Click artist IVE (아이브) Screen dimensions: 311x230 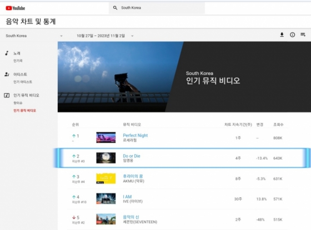[x=133, y=201]
